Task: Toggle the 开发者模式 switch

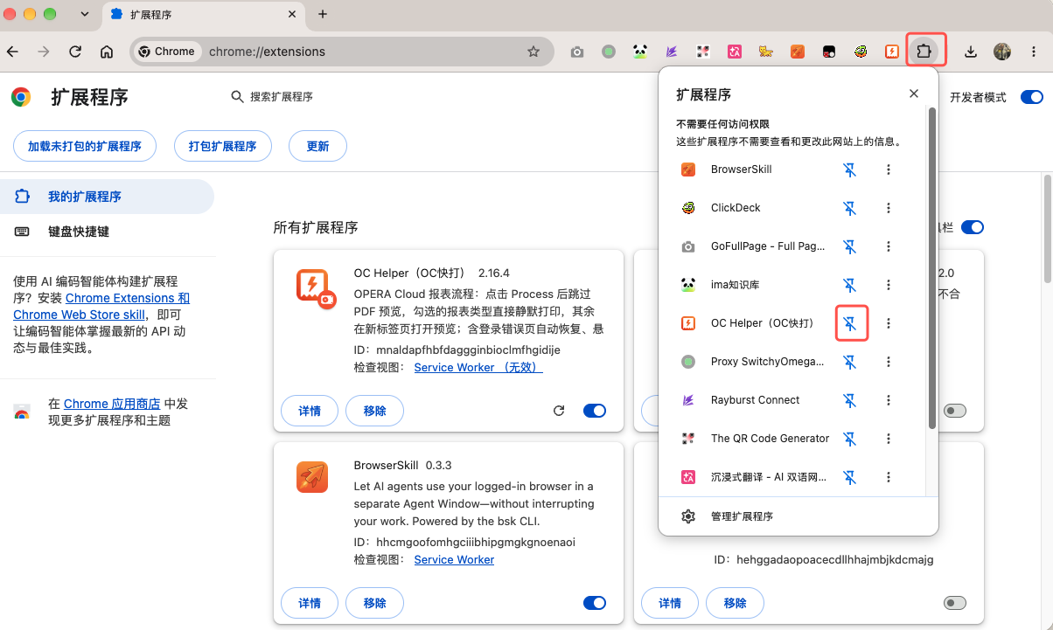Action: (1032, 97)
